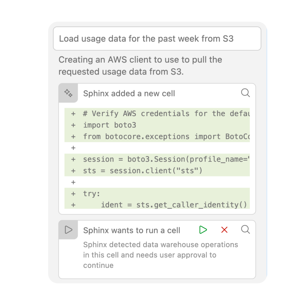
Task: Reject the cell run with the red X
Action: 224,230
